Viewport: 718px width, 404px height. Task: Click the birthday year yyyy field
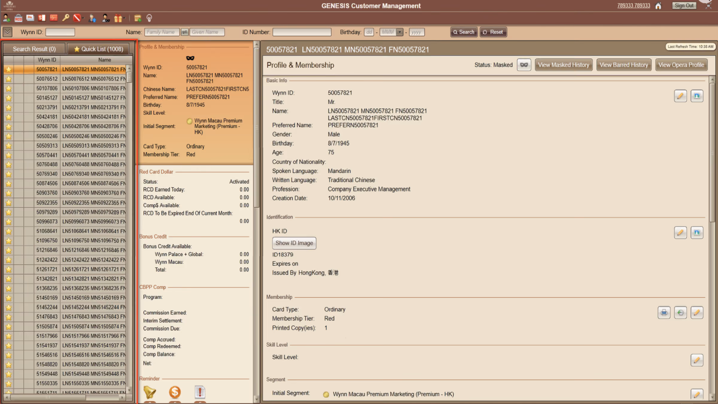[417, 32]
